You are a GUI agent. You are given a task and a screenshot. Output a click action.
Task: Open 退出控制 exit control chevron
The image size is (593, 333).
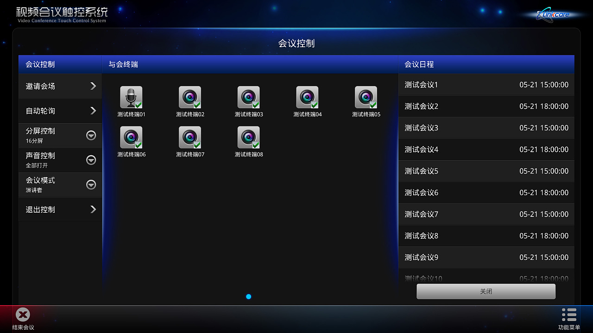tap(93, 210)
